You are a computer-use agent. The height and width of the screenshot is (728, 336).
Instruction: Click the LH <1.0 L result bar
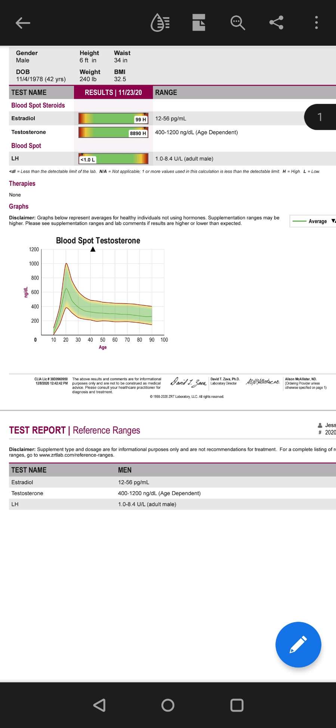pyautogui.click(x=113, y=159)
